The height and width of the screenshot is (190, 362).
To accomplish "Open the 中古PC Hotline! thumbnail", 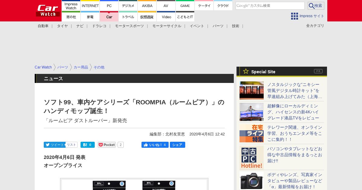I will 252,158.
